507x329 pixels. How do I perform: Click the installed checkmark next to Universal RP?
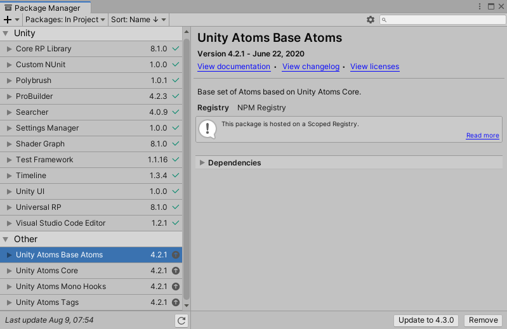click(176, 207)
